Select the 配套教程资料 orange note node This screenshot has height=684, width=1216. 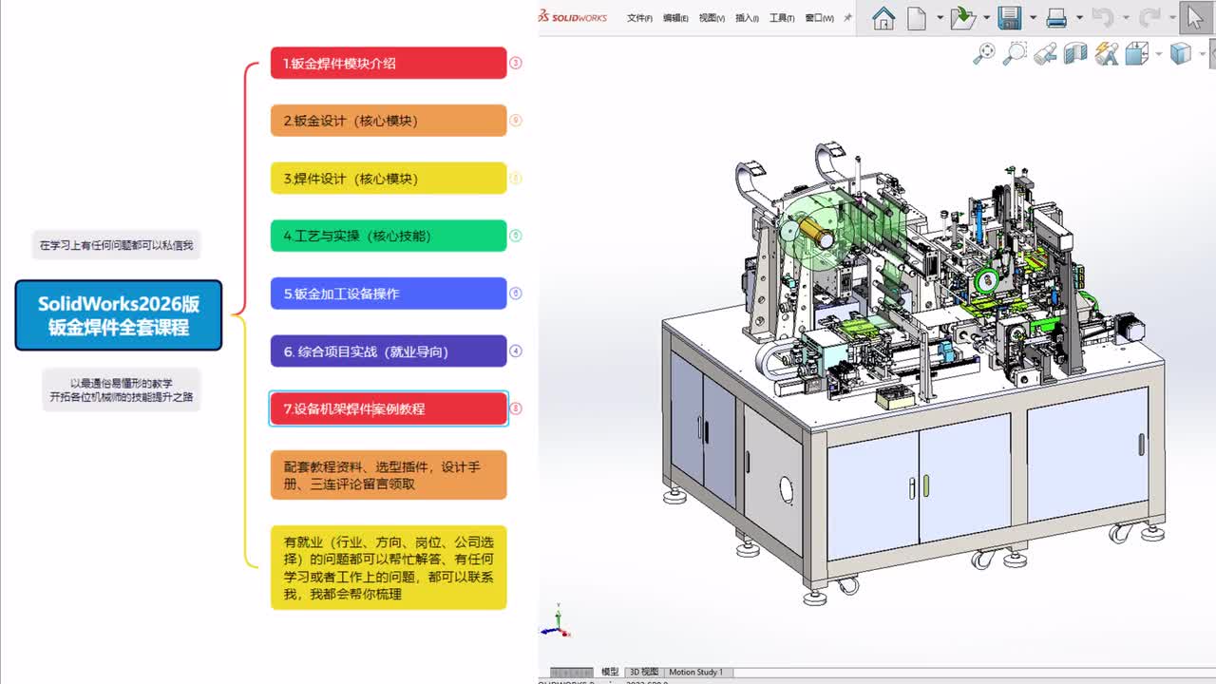tap(389, 475)
